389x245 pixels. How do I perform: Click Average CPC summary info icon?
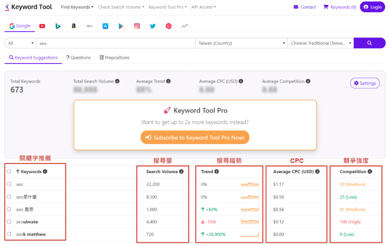coord(241,81)
